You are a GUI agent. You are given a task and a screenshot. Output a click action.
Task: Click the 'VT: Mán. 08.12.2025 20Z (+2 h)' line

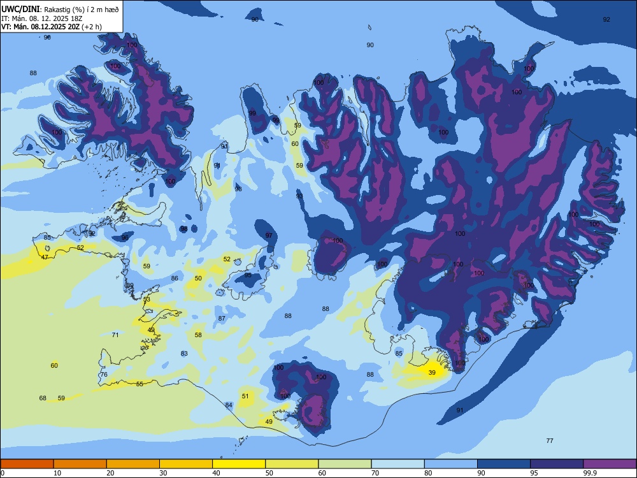[x=52, y=27]
